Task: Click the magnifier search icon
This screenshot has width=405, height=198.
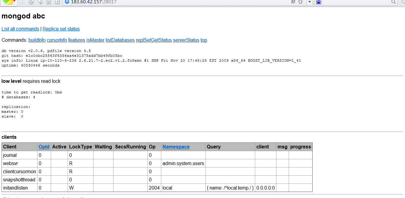Action: [x=394, y=2]
